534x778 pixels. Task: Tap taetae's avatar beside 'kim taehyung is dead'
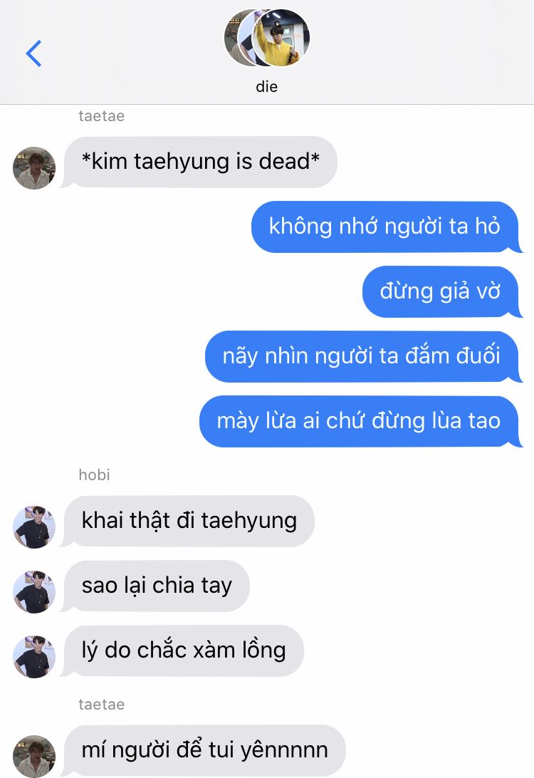click(x=33, y=167)
